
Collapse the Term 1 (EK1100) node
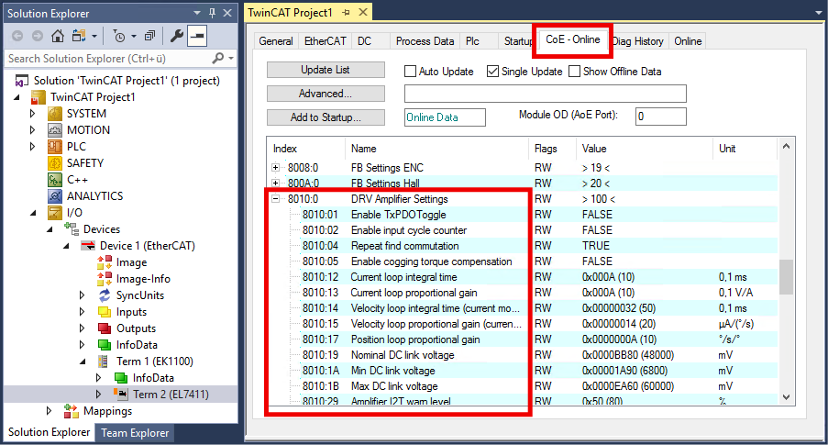pyautogui.click(x=83, y=362)
